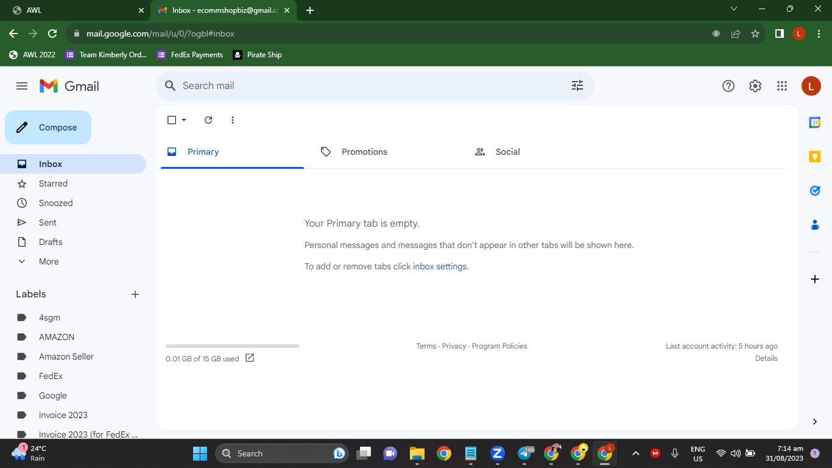Open the Chrome tab search dropdown
The width and height of the screenshot is (832, 468).
click(x=734, y=9)
